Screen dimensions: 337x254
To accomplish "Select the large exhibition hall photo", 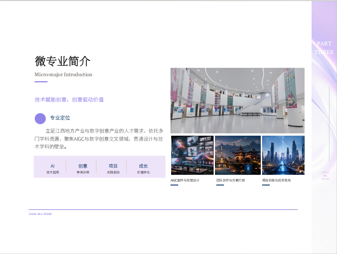I will pyautogui.click(x=237, y=101).
